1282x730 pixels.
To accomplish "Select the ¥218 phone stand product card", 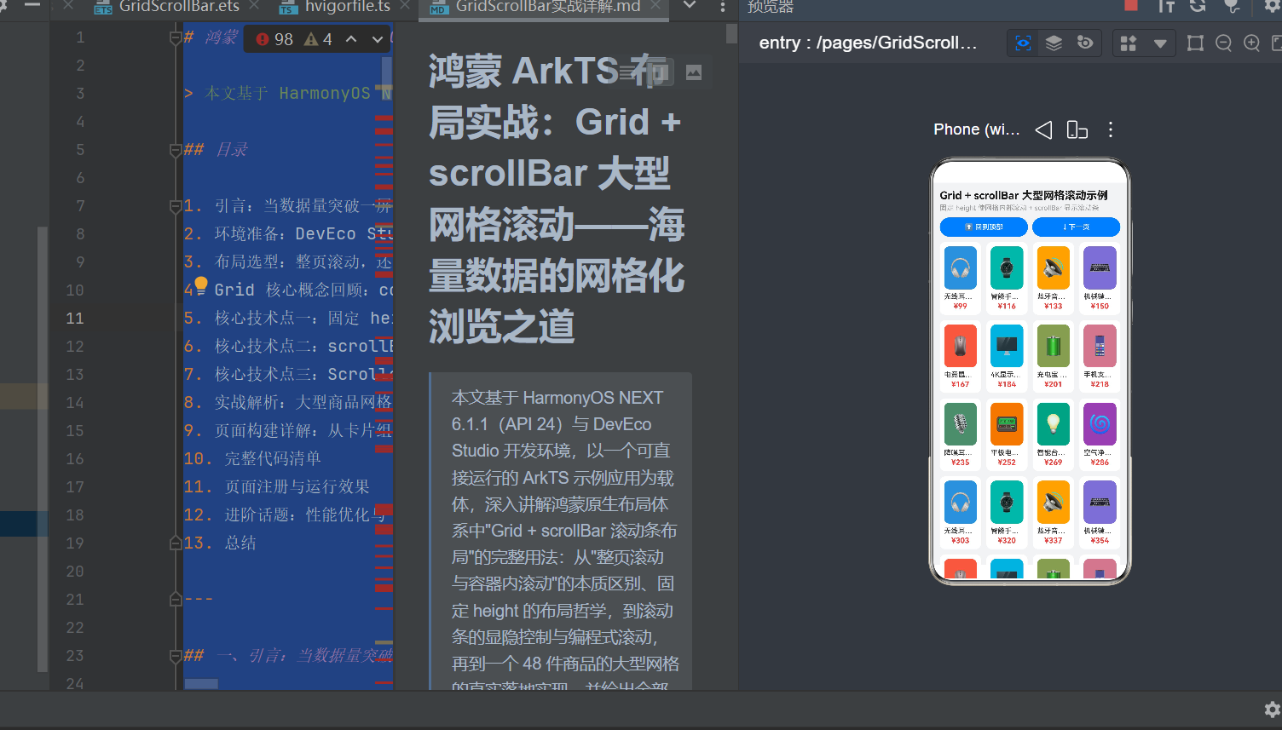I will point(1100,356).
